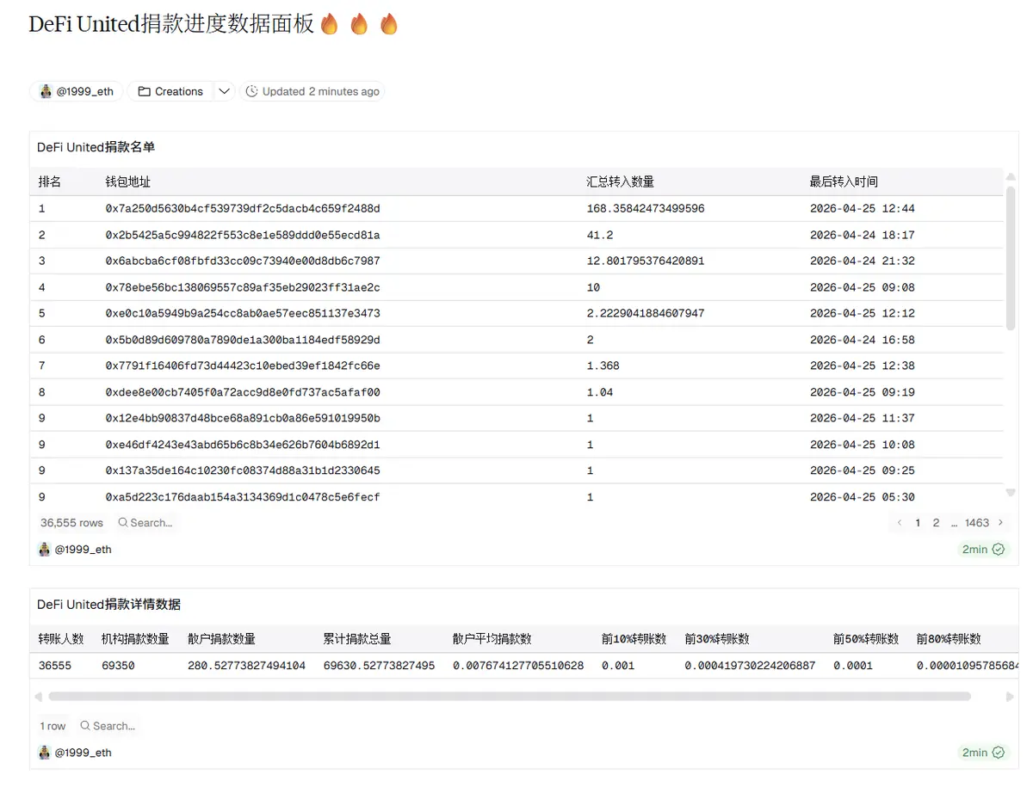Click value 69630.52773827495 in detail table
The width and height of the screenshot is (1033, 787).
(380, 666)
